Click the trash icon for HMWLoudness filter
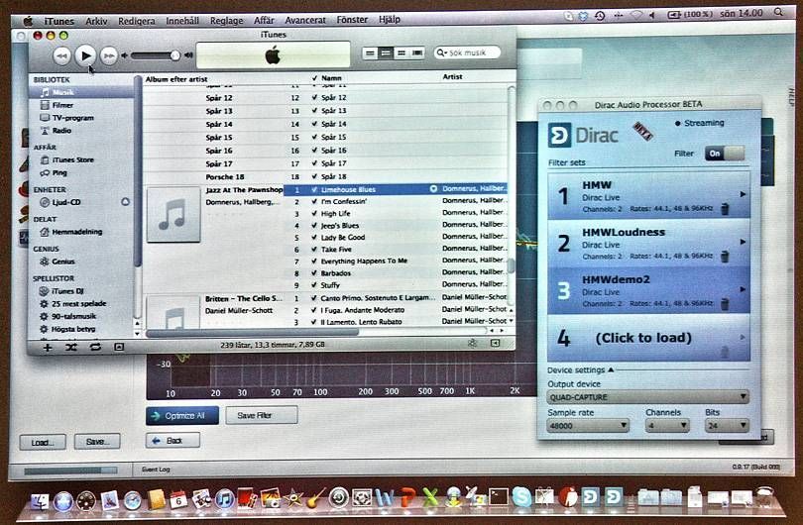Screen dimensions: 803x525 click(725, 257)
